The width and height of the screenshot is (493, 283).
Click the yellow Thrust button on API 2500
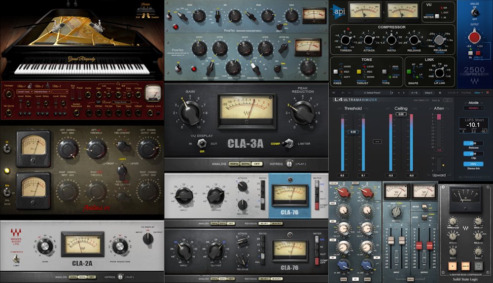pyautogui.click(x=359, y=71)
